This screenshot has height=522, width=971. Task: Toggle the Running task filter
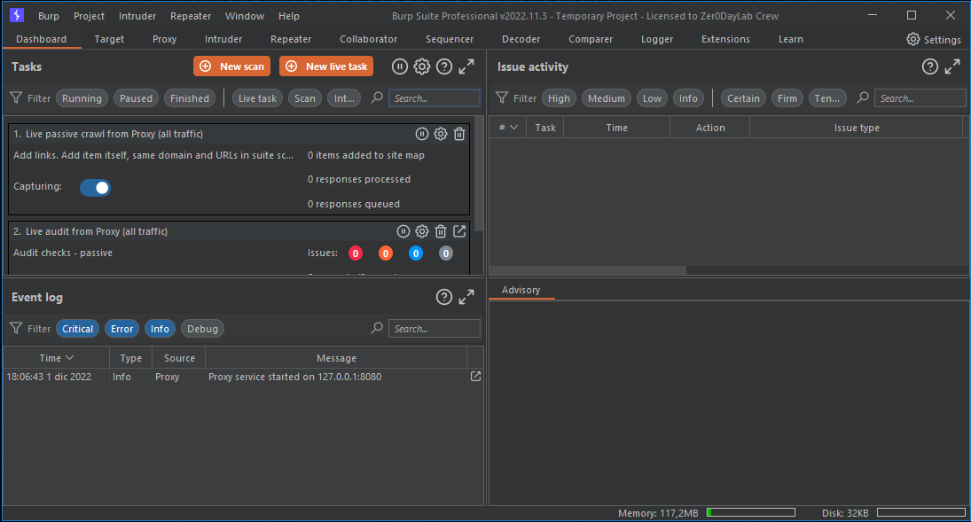click(x=82, y=98)
